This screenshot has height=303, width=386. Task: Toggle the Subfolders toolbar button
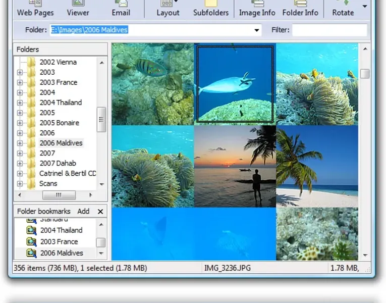[x=210, y=9]
